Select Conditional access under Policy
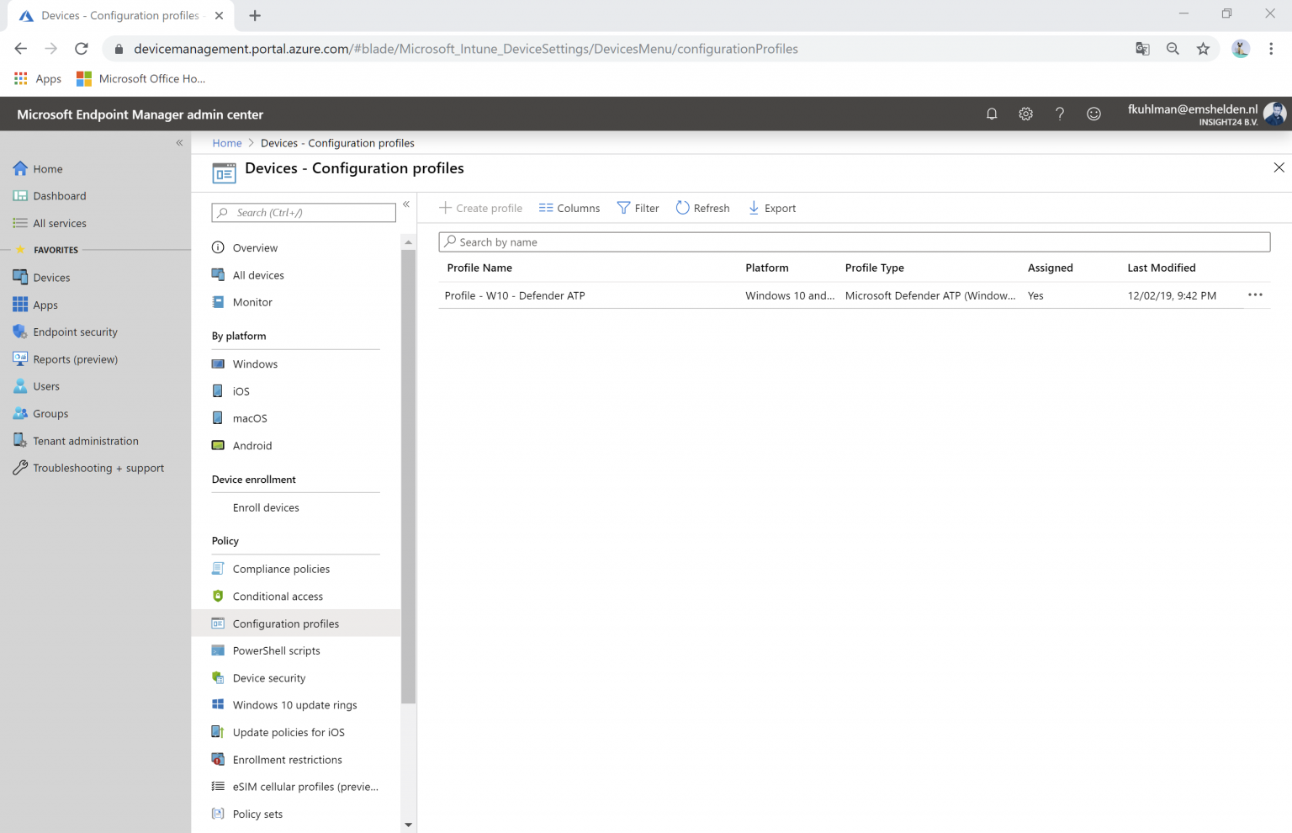Screen dimensions: 1292x833 (276, 596)
